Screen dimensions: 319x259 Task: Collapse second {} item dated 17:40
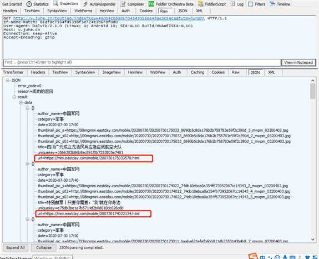pyautogui.click(x=28, y=163)
